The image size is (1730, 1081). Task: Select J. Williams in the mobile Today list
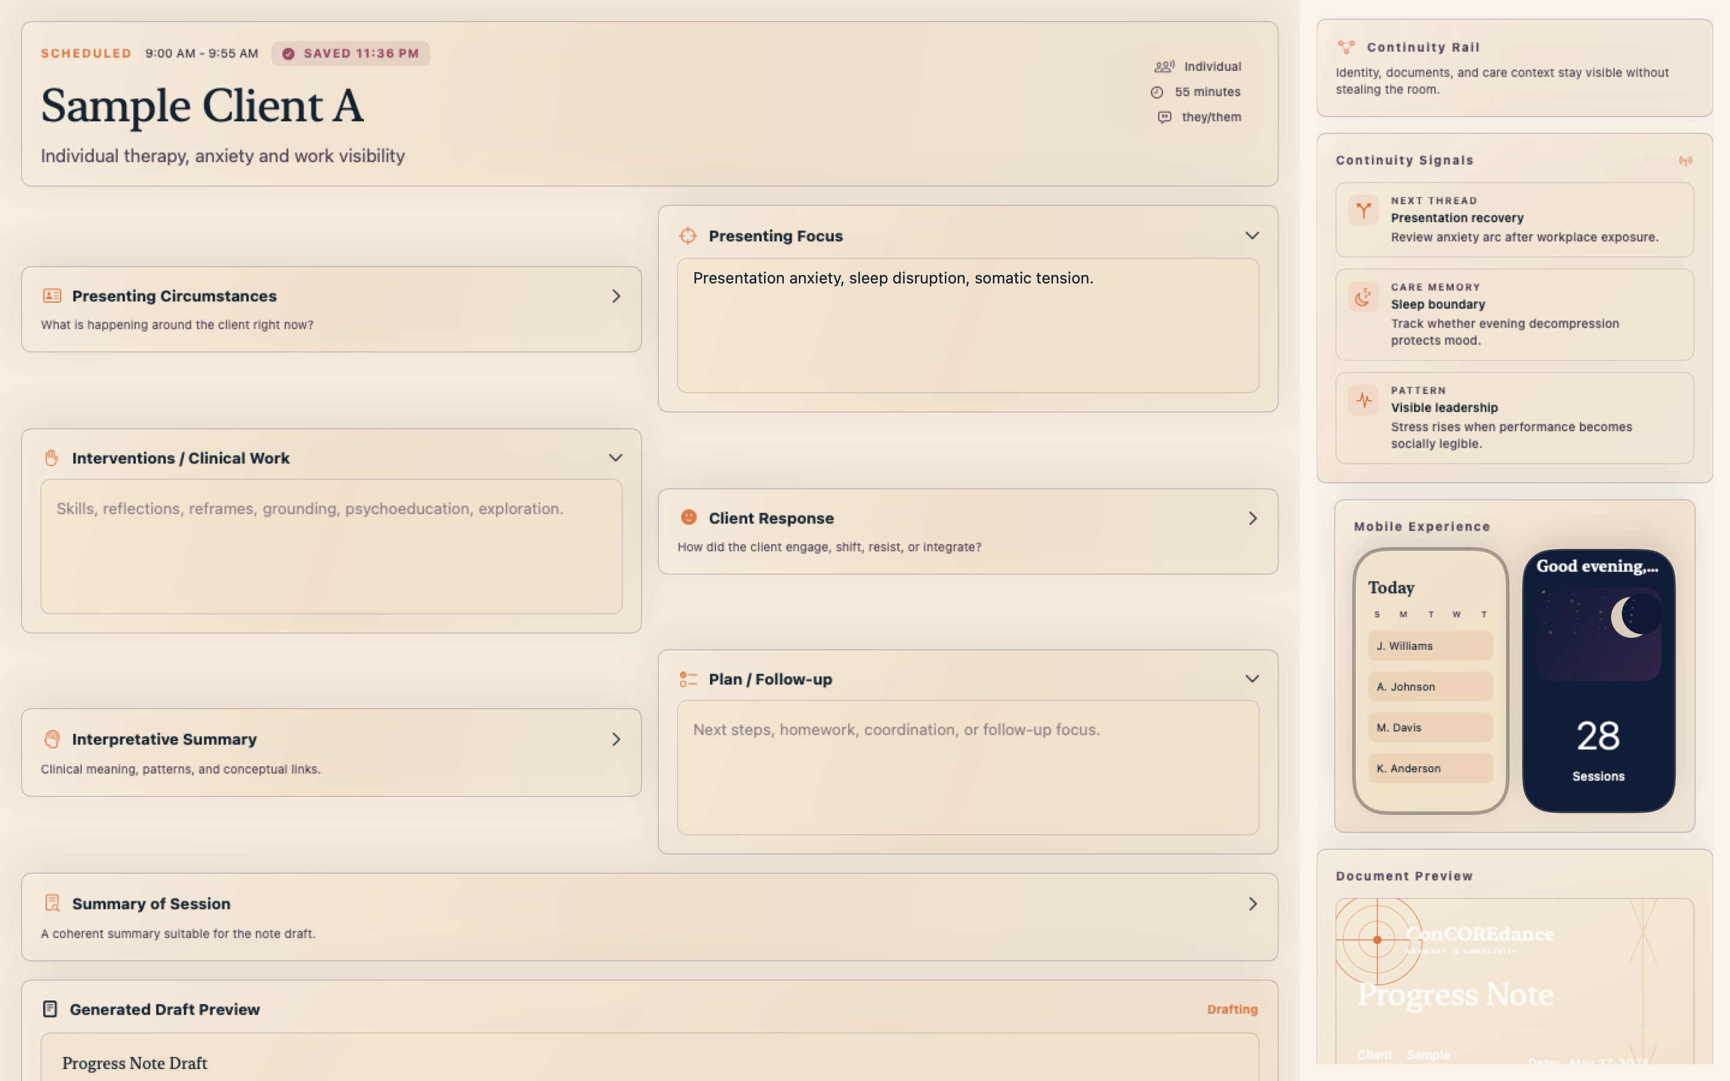click(1430, 646)
